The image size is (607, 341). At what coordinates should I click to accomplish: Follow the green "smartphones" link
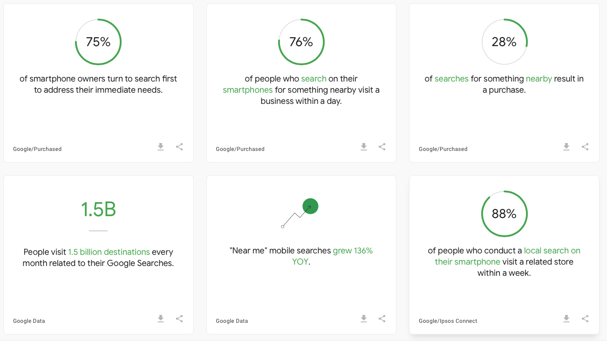248,90
